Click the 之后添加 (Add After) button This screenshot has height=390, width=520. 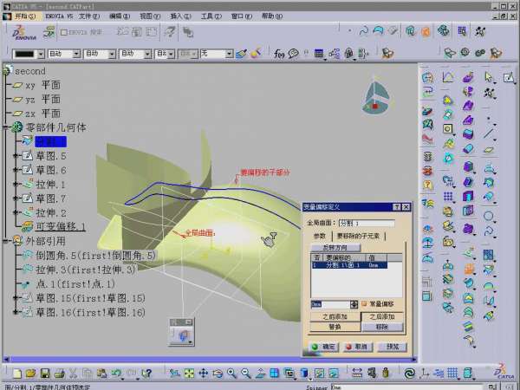pos(382,316)
